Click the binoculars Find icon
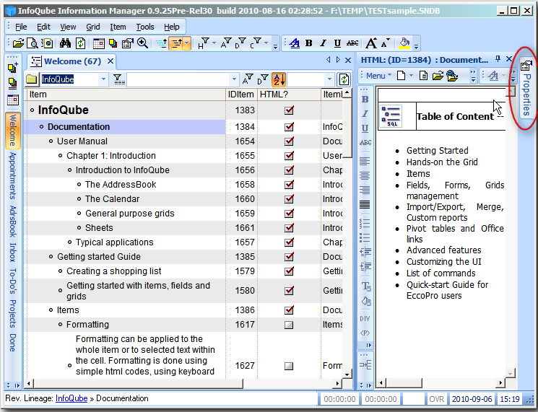The image size is (538, 412). (65, 43)
